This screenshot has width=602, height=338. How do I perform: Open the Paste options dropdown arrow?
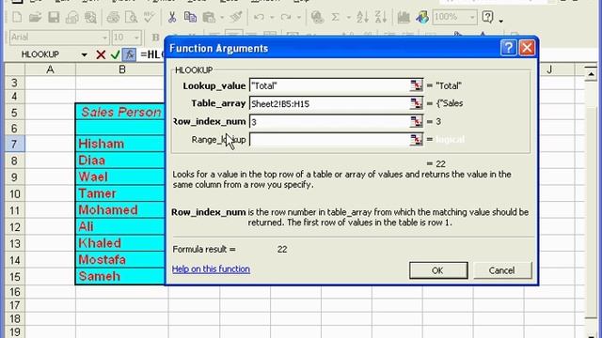[222, 17]
